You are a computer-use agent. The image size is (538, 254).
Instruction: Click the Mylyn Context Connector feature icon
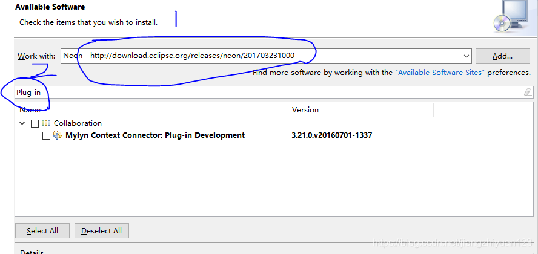tap(58, 135)
